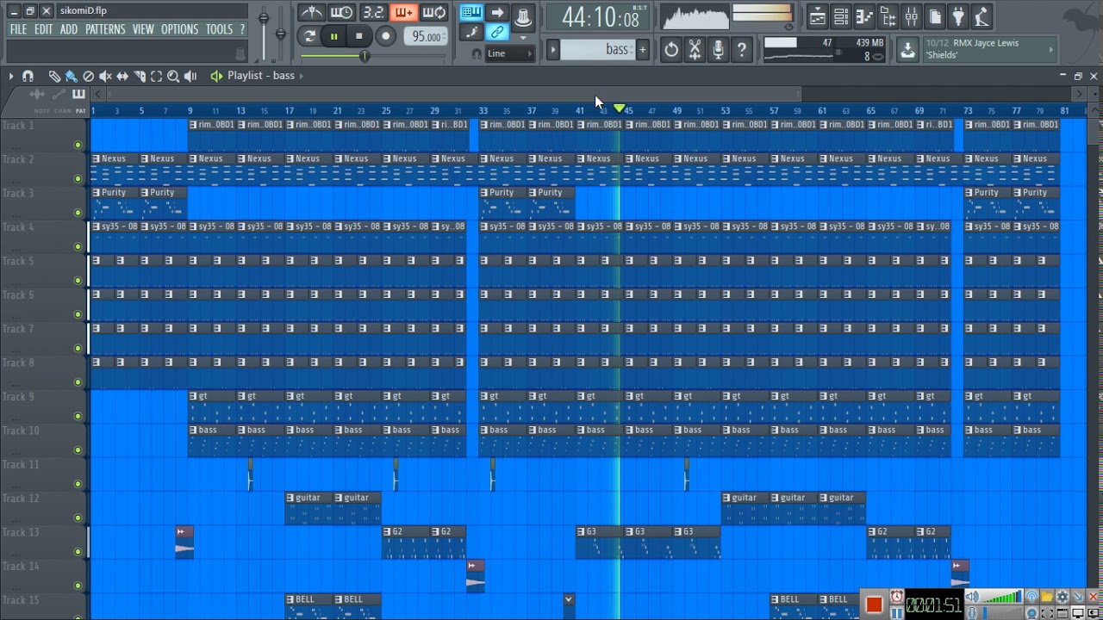Select the Slip tool with double arrows
Screen dimensions: 1103x620
pyautogui.click(x=122, y=76)
